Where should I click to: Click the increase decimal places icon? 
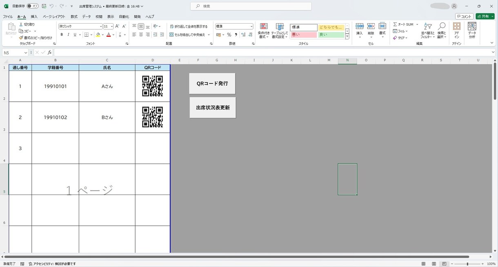coord(243,35)
